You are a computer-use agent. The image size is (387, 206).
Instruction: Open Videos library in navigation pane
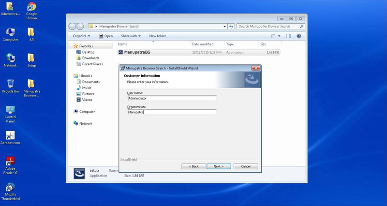[84, 100]
